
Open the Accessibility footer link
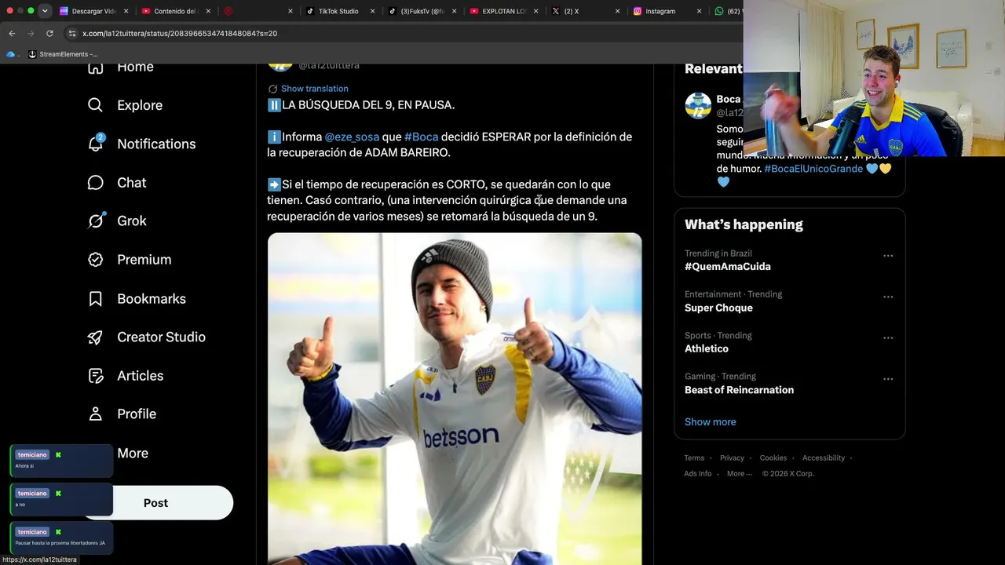point(823,458)
